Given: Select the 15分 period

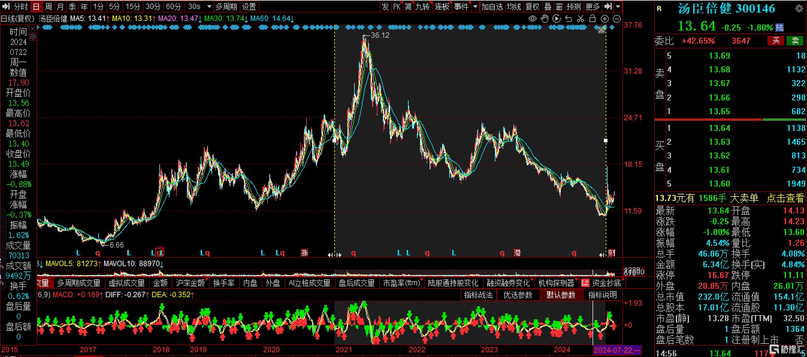Looking at the screenshot, I should tap(132, 6).
